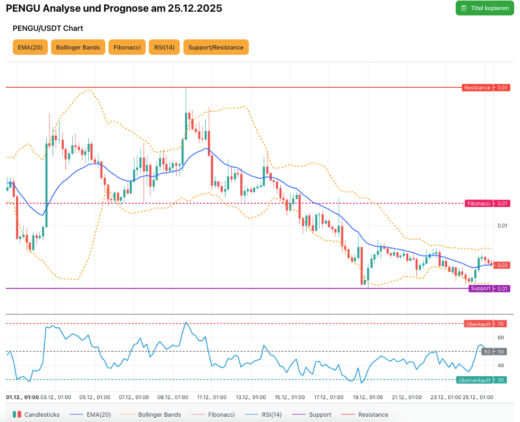Click the Fibonacci legend entry at the bottom
Image resolution: width=520 pixels, height=422 pixels.
pyautogui.click(x=215, y=415)
